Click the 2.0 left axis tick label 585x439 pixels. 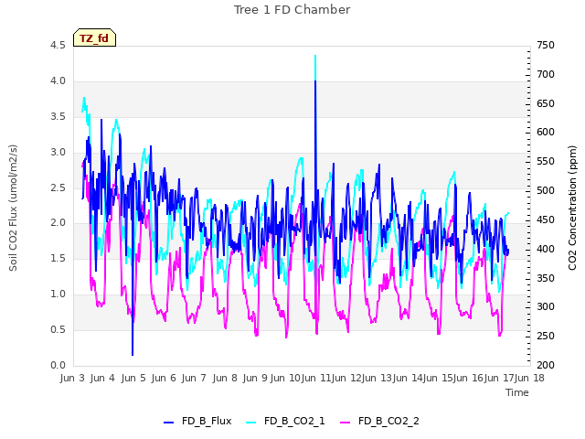point(58,222)
